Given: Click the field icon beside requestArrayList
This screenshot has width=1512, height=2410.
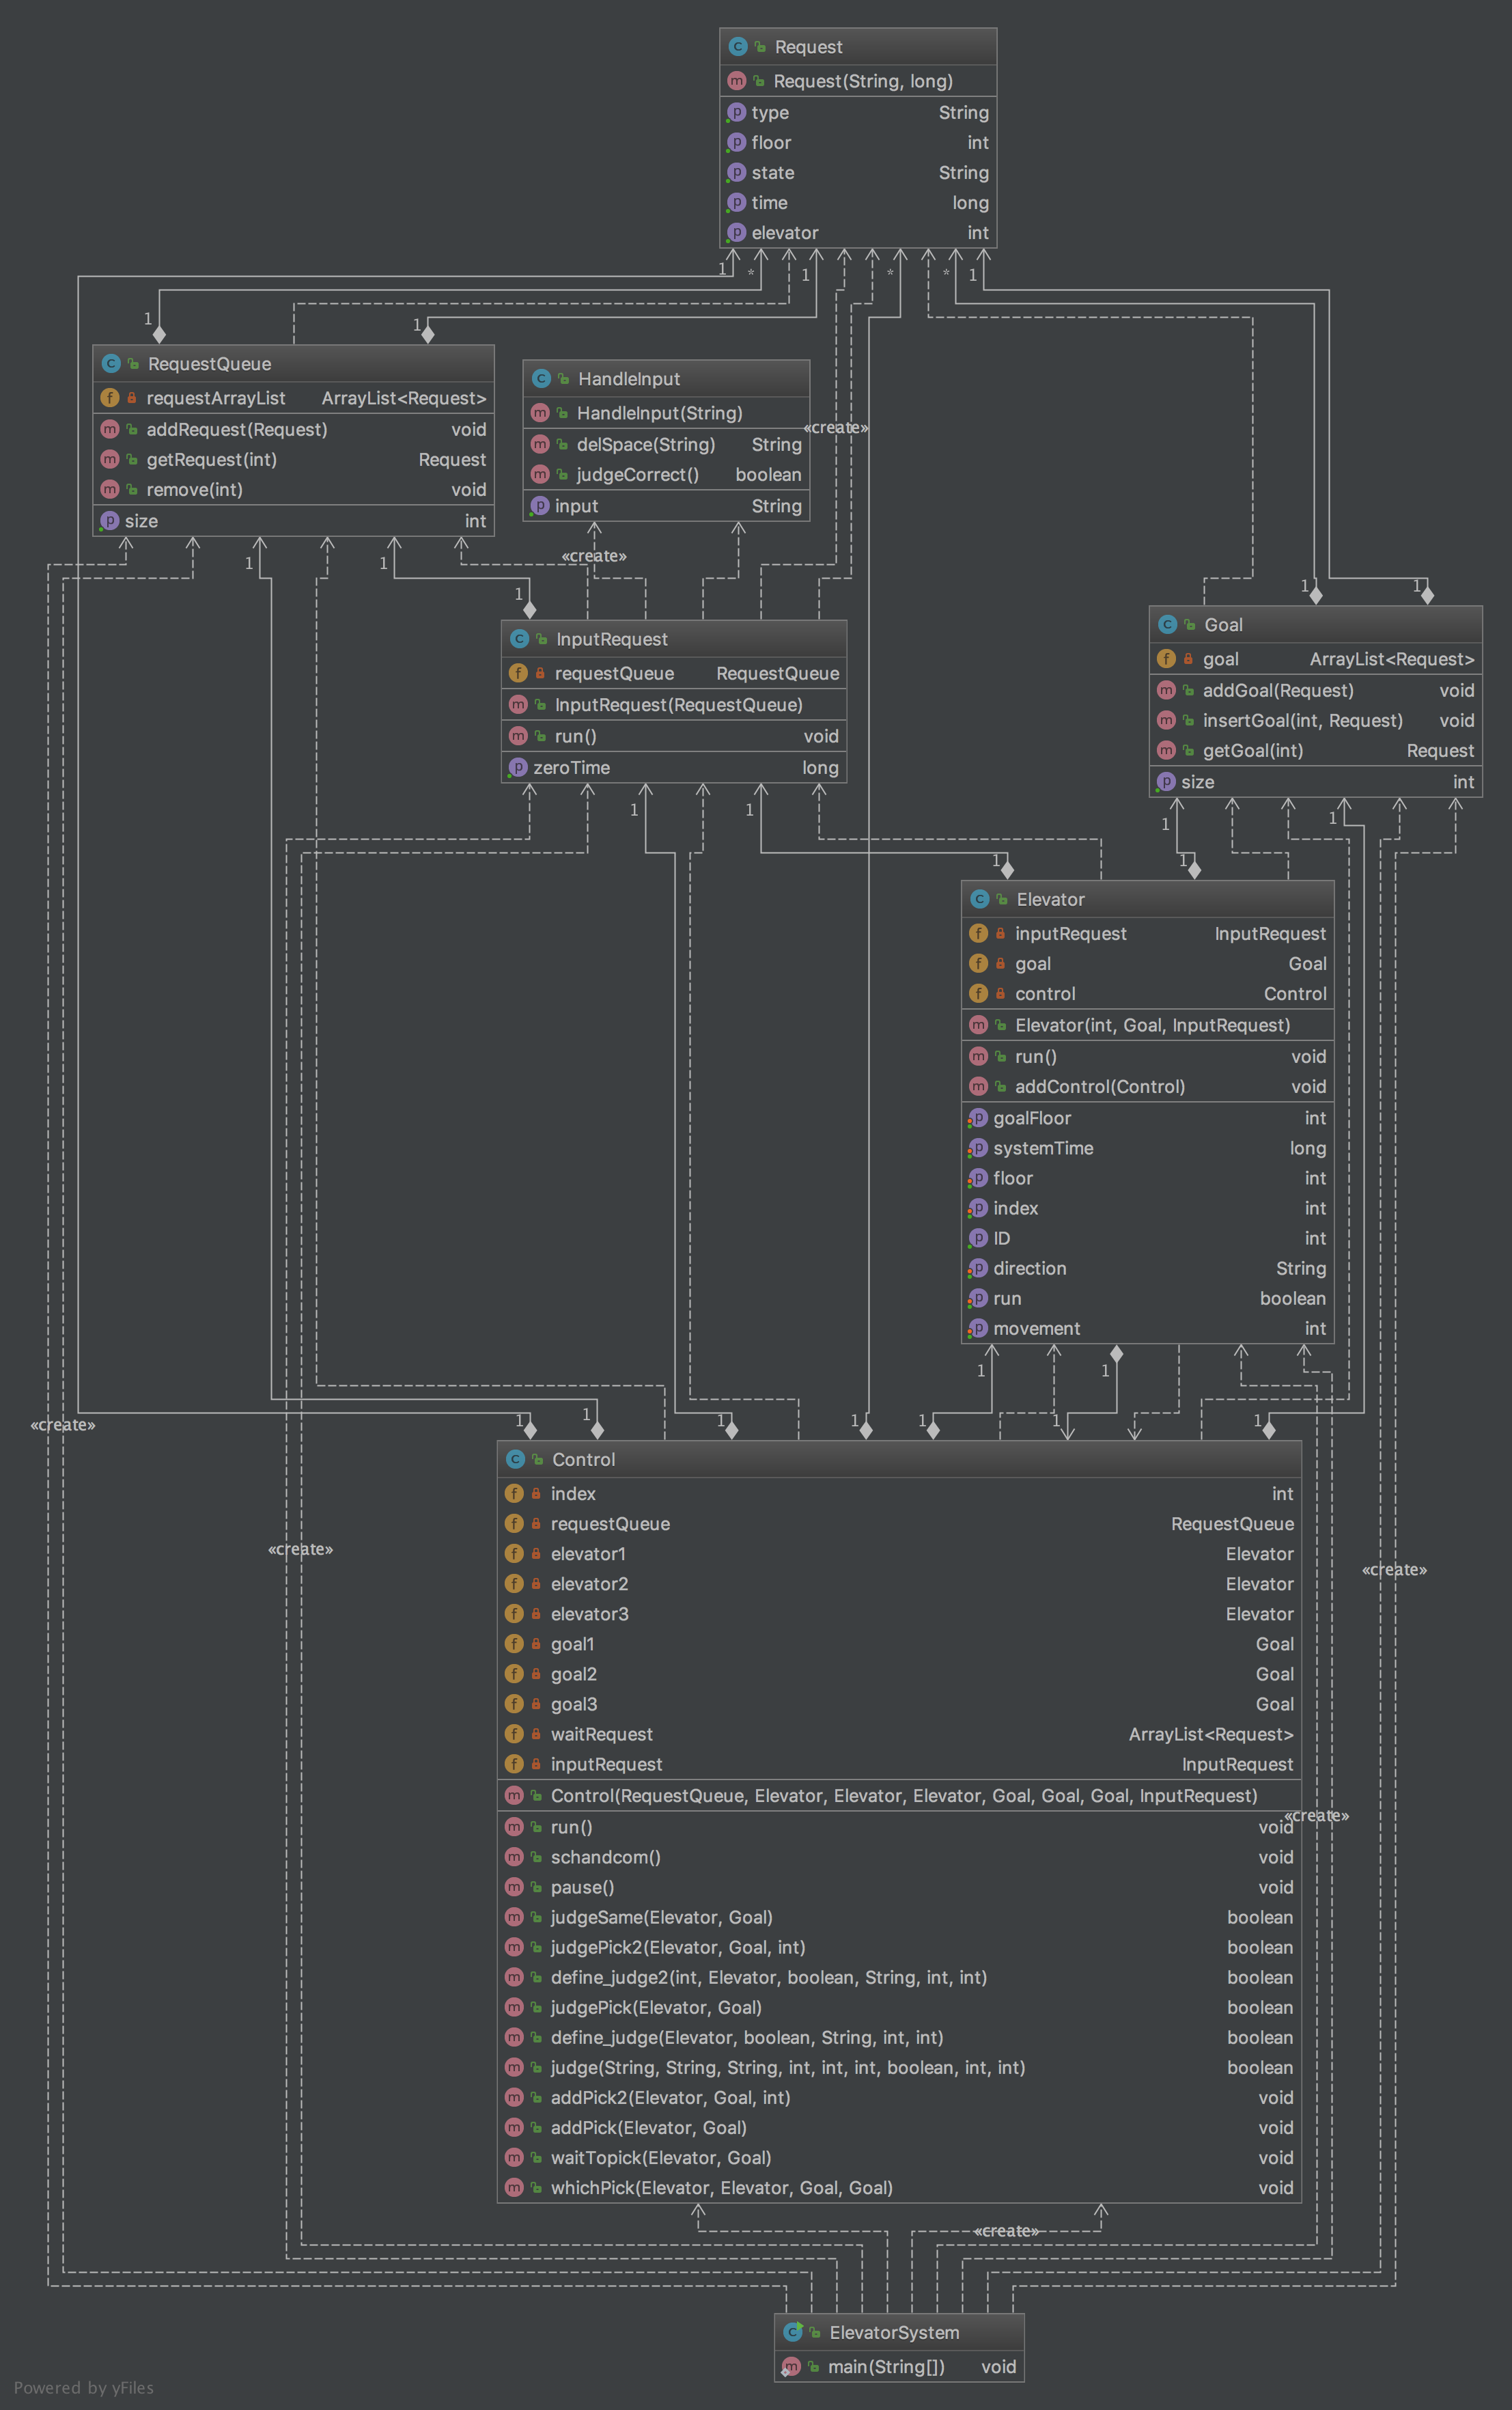Looking at the screenshot, I should coord(110,398).
